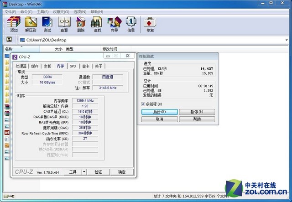Click the 删除 (Delete) toolbar icon
The width and height of the screenshot is (292, 202).
tap(81, 24)
